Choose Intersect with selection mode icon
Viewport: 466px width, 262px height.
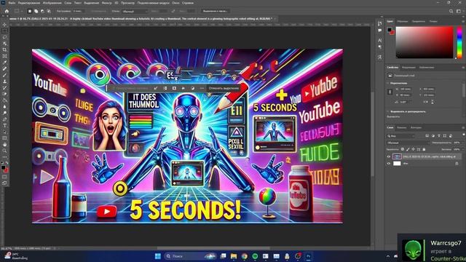tap(49, 11)
